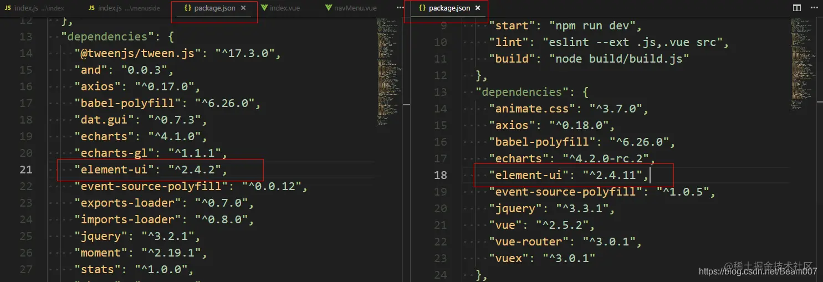Click the "start": "npm run dev" line
Viewport: 823px width, 282px height.
click(565, 25)
